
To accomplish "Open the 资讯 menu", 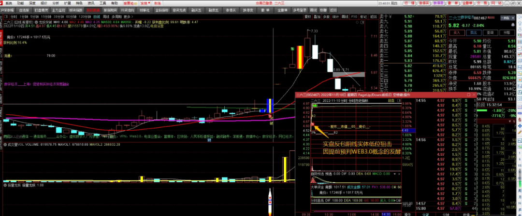I will (x=91, y=3).
